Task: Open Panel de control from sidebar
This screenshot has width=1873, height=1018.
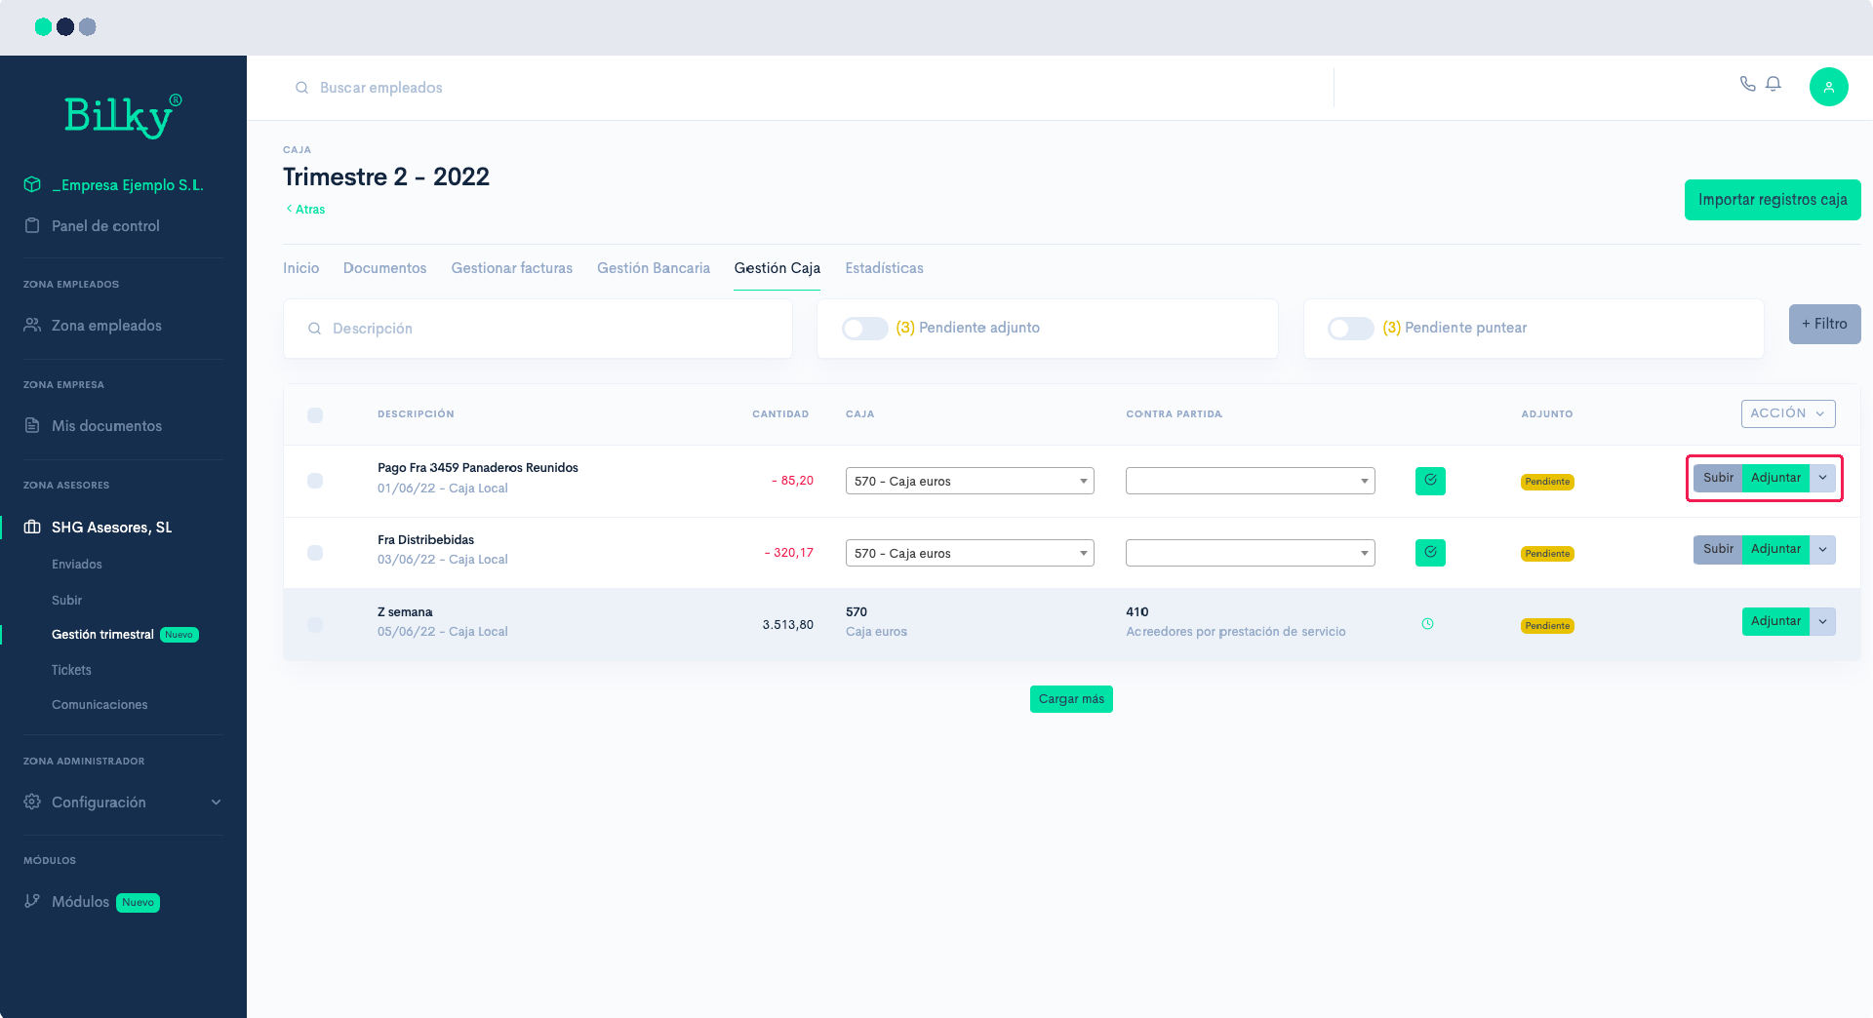Action: tap(105, 226)
